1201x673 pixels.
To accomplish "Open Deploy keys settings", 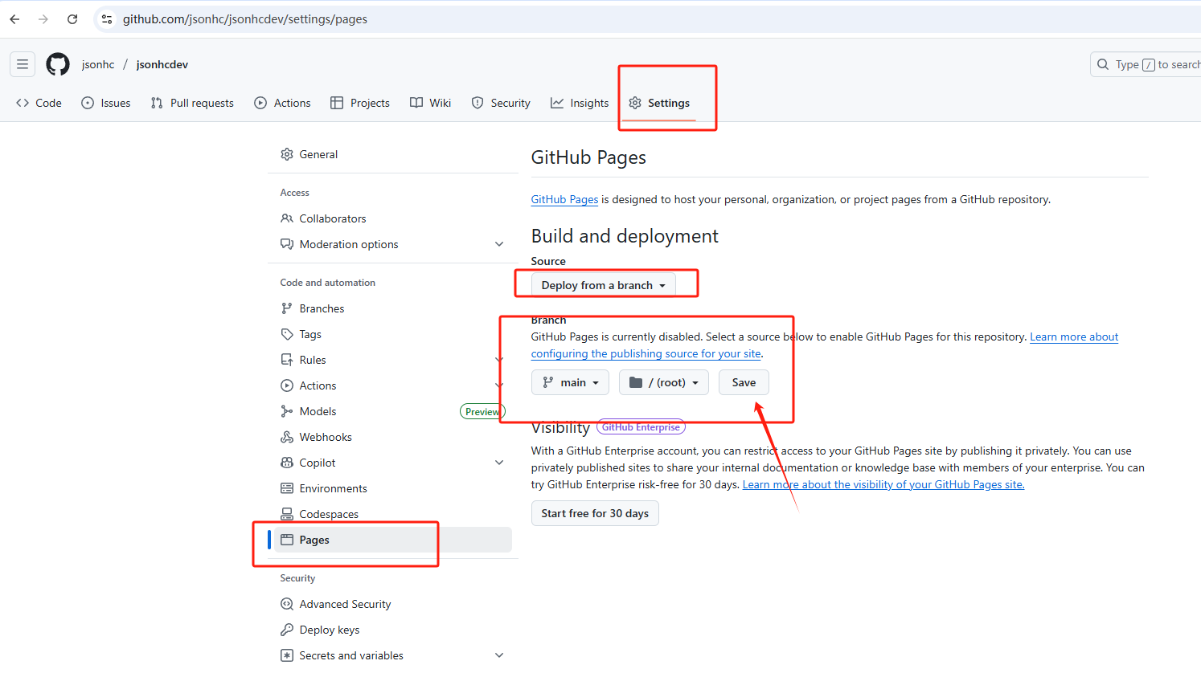I will pos(393,630).
